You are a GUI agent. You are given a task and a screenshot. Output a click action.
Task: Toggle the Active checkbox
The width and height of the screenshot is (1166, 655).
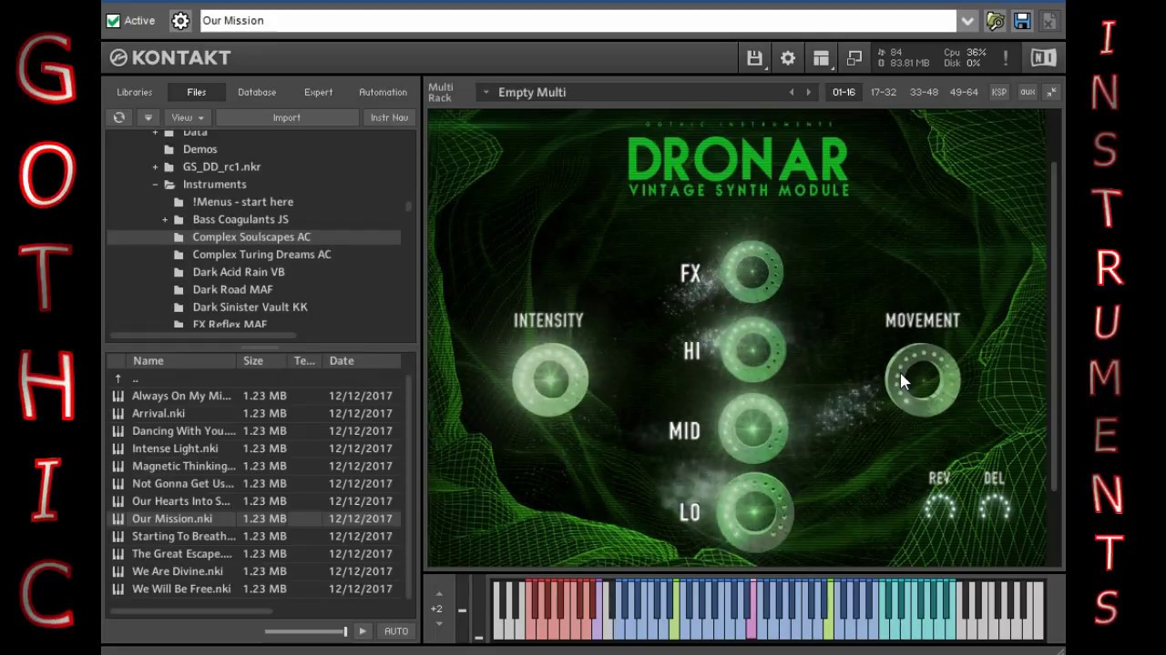(x=113, y=20)
